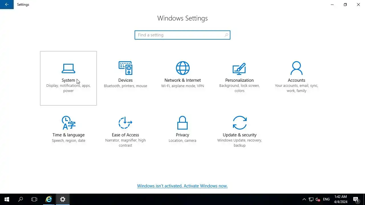Open the Windows Start menu
Viewport: 365px width, 205px height.
point(7,199)
